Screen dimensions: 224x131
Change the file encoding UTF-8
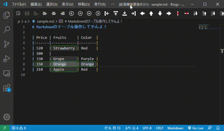pos(147,128)
